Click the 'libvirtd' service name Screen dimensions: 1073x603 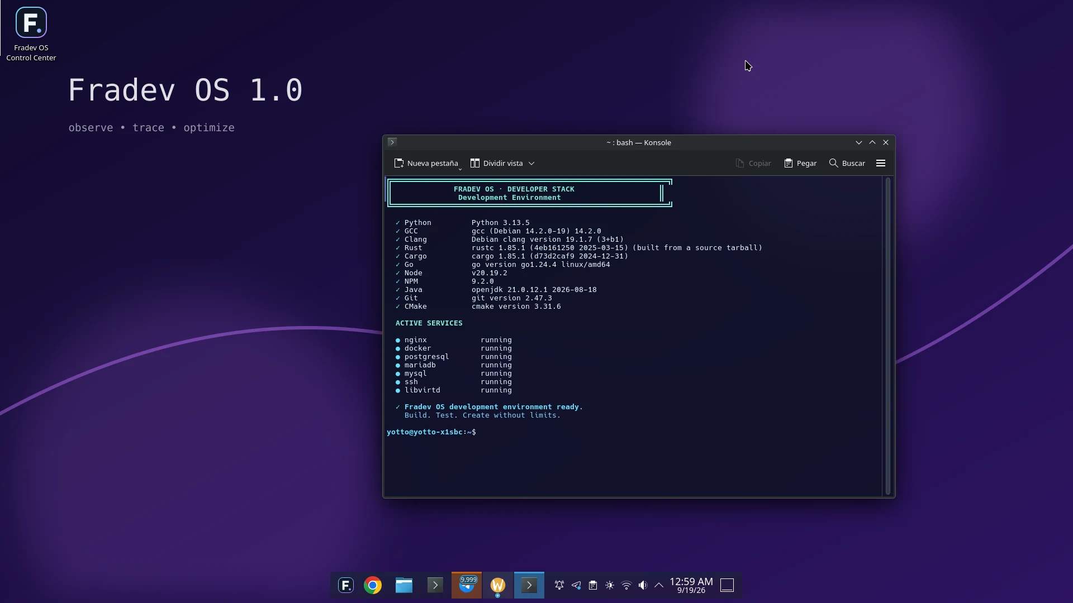pyautogui.click(x=422, y=390)
